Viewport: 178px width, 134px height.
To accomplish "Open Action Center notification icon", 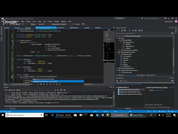I will coord(174,115).
